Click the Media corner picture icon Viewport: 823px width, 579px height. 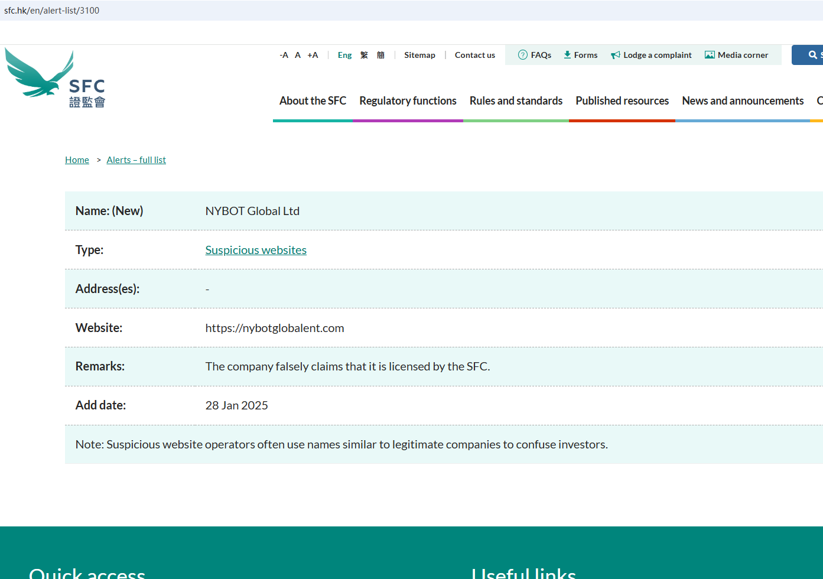(710, 55)
